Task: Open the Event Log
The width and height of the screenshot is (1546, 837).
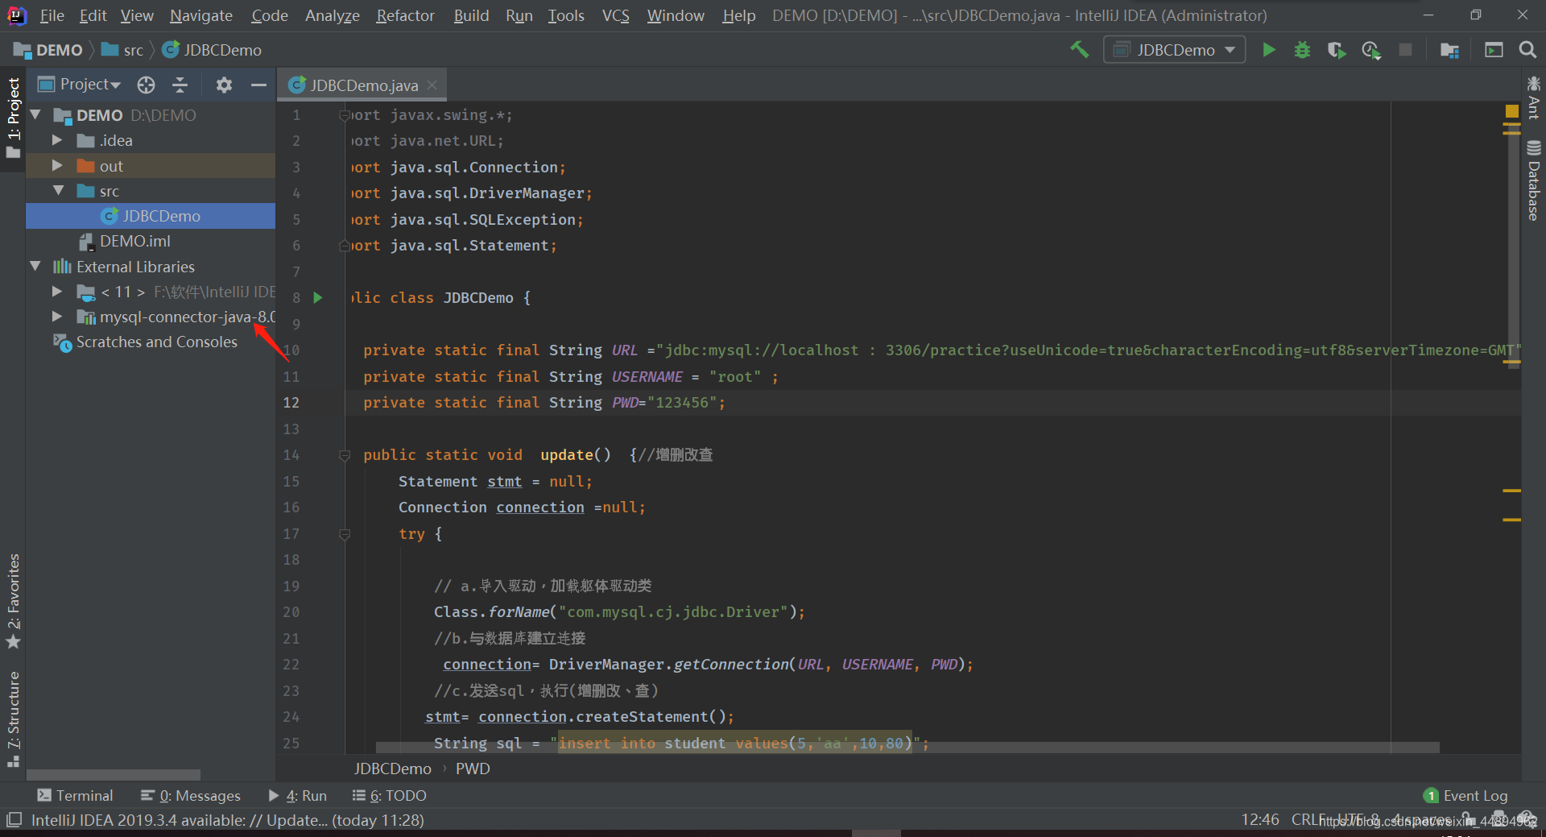Action: 1465,795
